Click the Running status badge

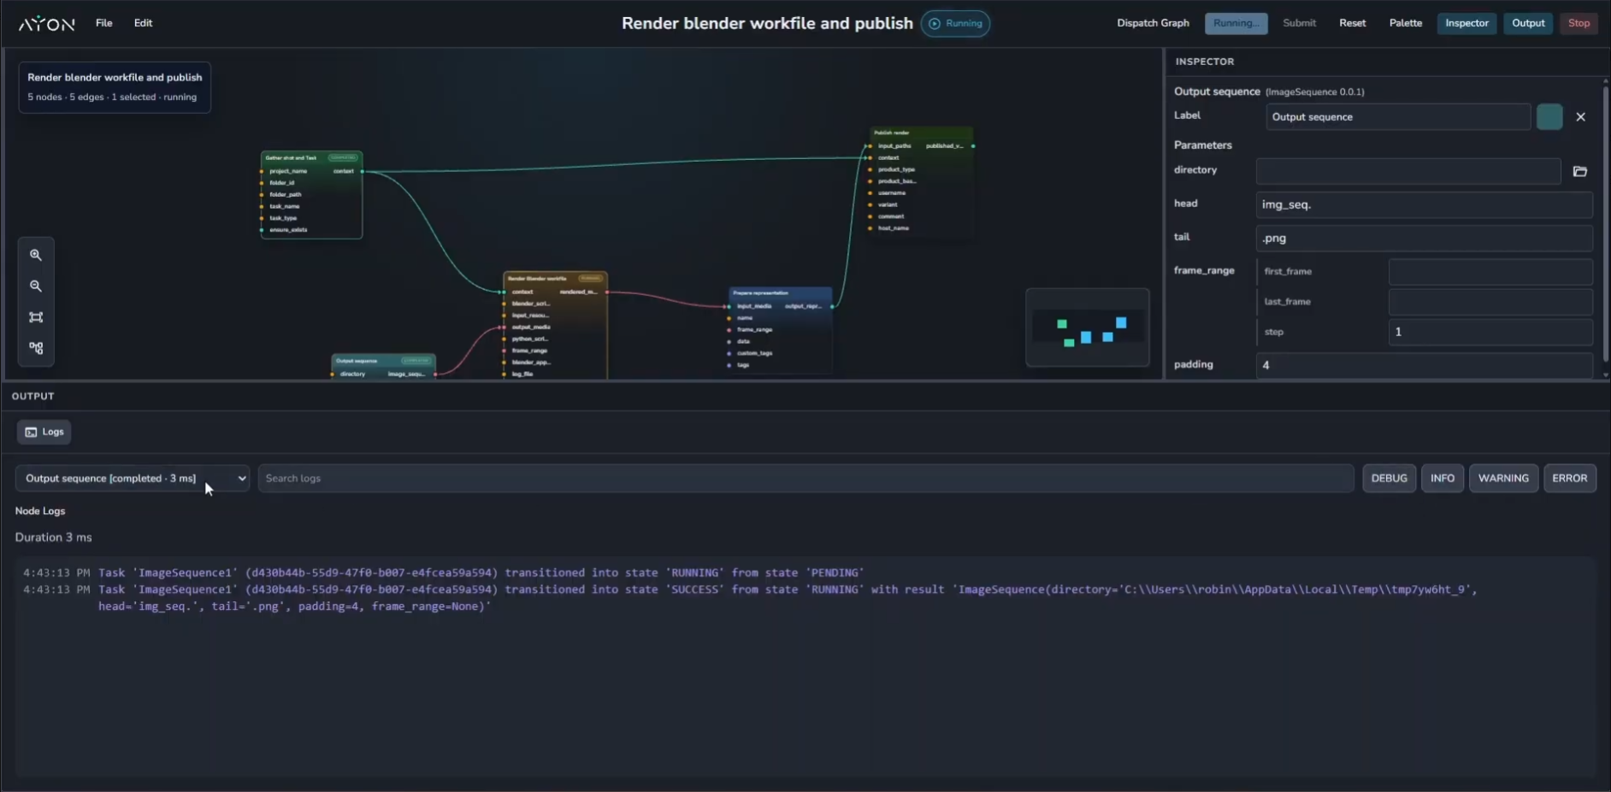(955, 23)
